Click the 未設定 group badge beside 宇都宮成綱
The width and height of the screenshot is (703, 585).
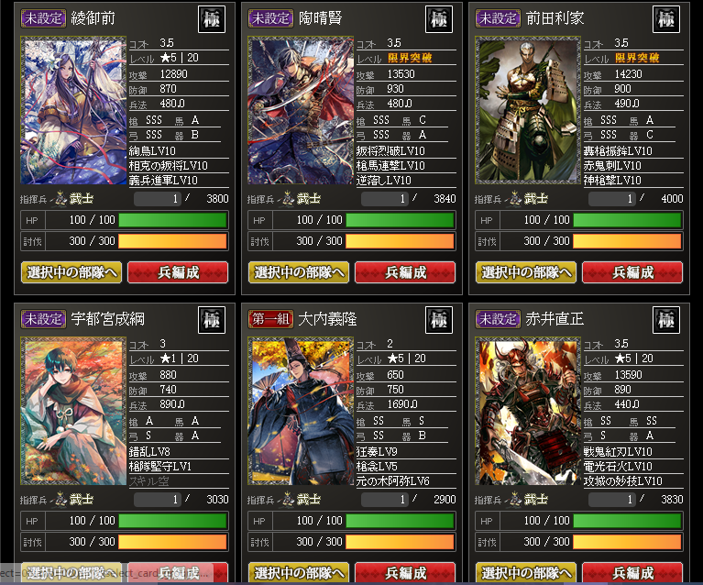[x=43, y=319]
